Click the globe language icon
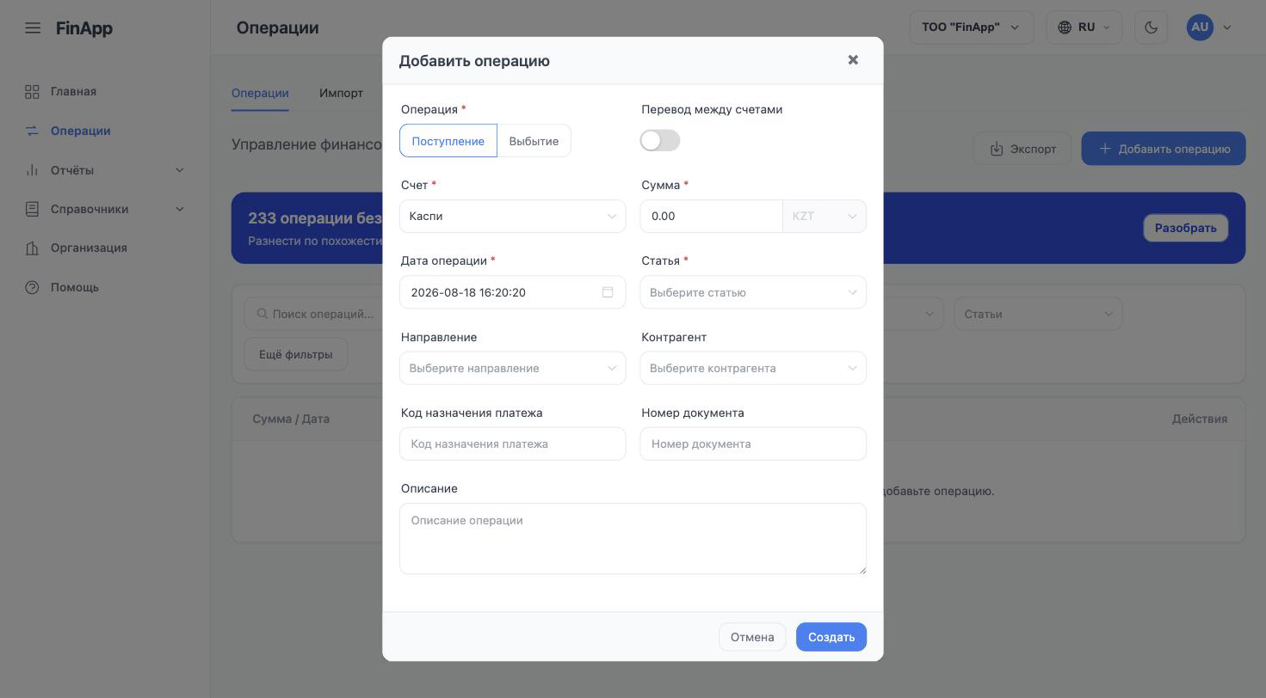The width and height of the screenshot is (1266, 698). pos(1065,28)
